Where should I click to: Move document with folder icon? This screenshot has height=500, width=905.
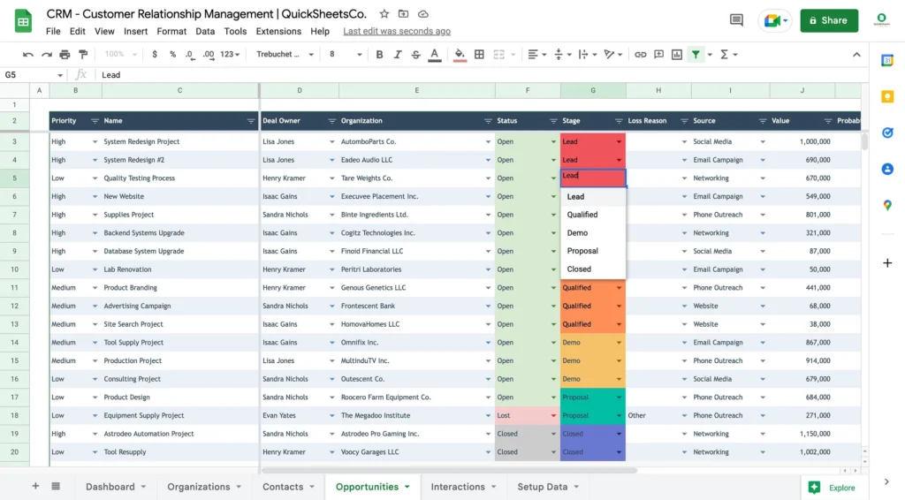point(403,14)
